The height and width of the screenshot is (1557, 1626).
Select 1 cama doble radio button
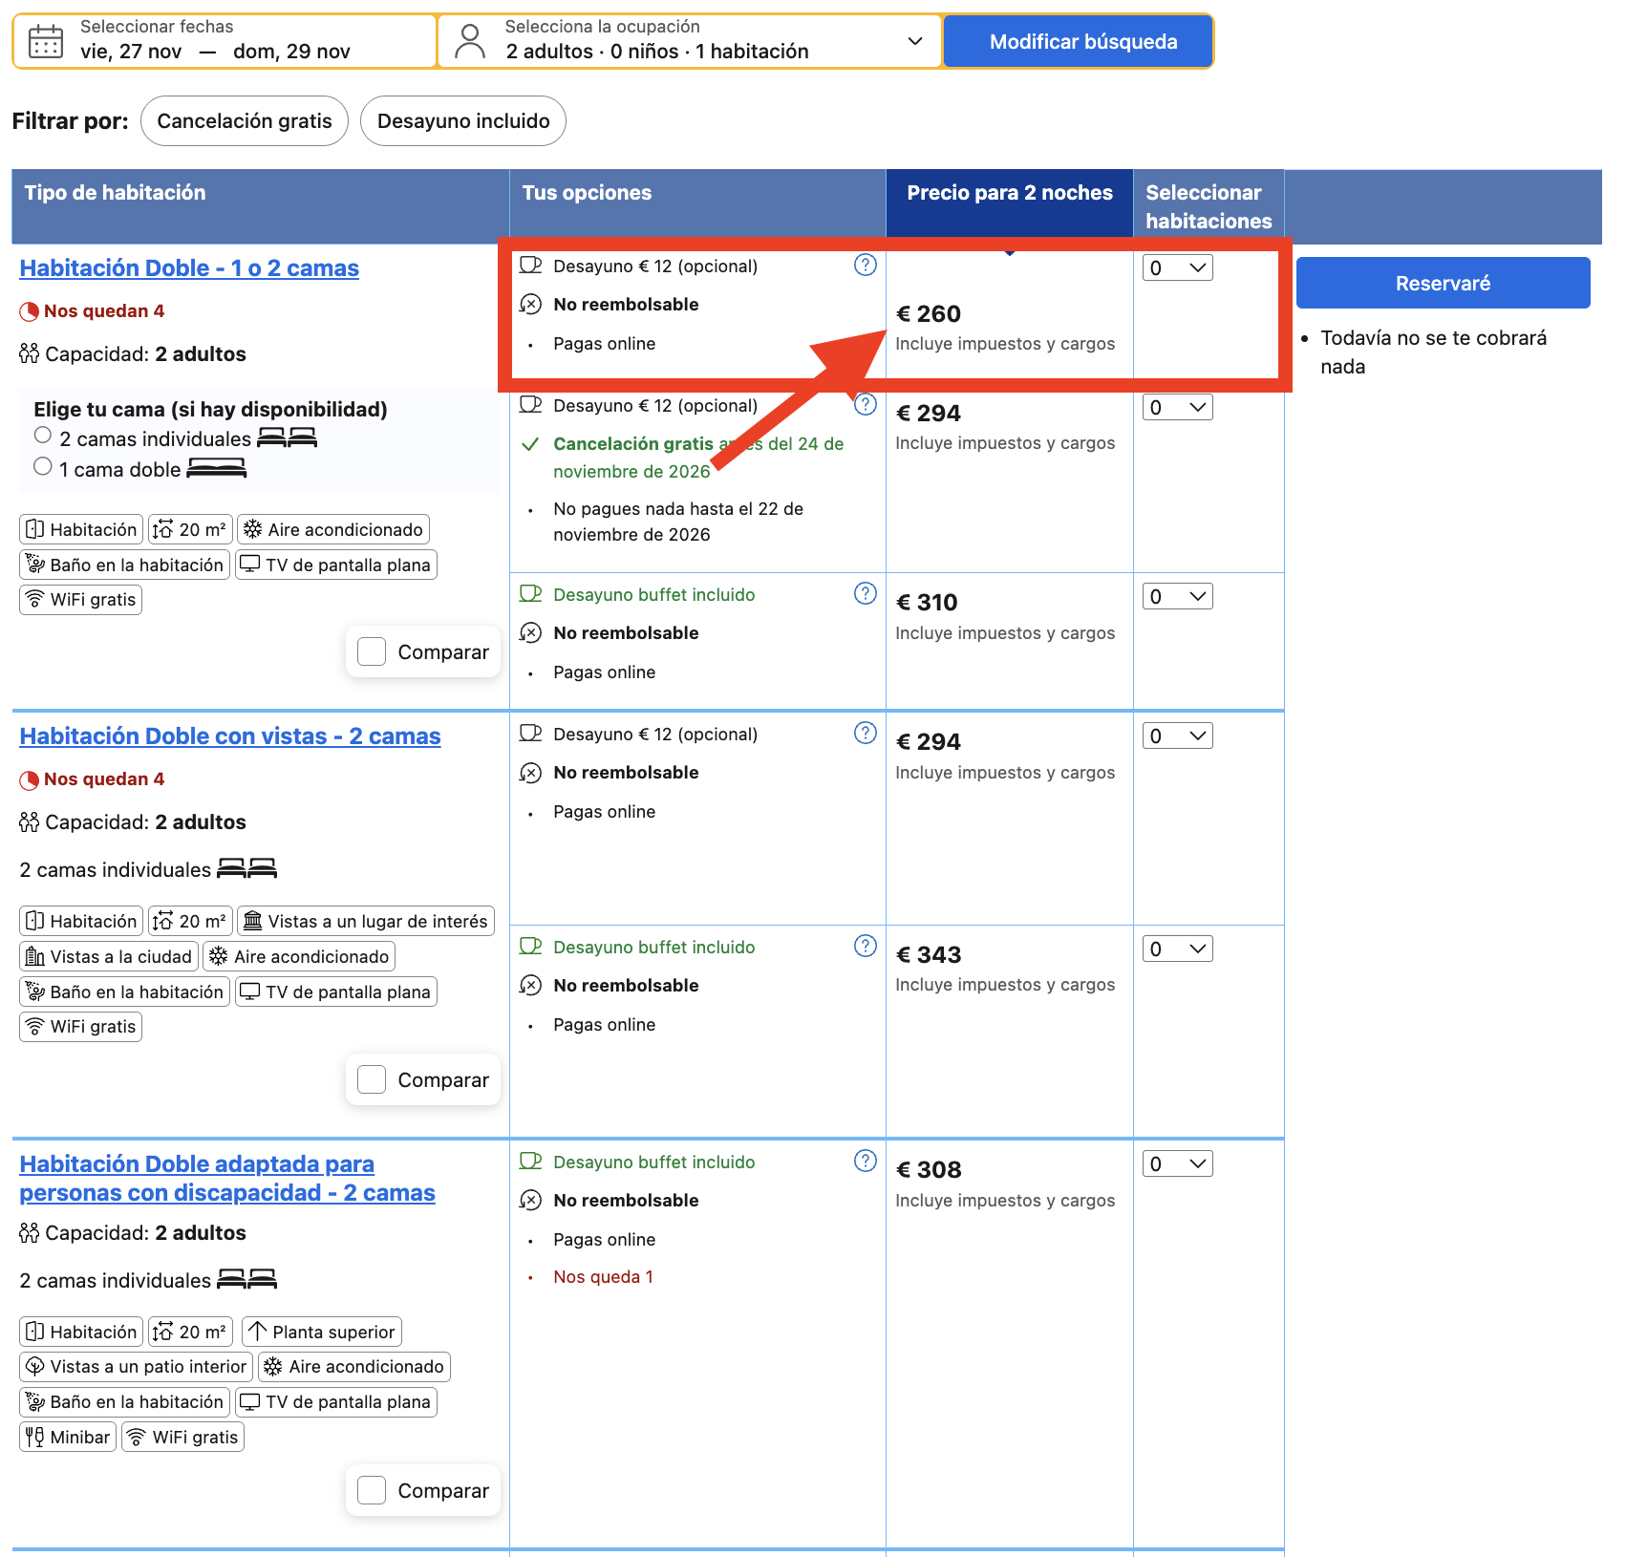click(43, 466)
